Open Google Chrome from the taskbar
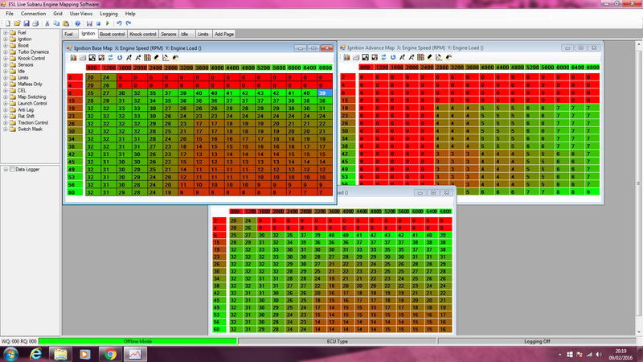643x362 pixels. (x=109, y=354)
